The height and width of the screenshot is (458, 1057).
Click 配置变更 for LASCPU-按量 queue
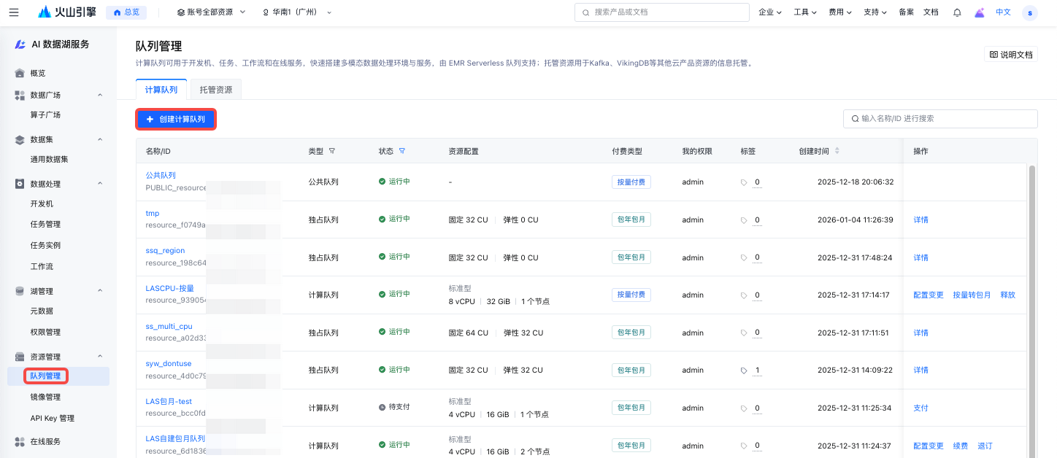[928, 295]
